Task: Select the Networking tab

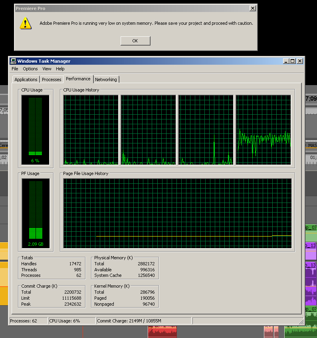Action: (106, 80)
